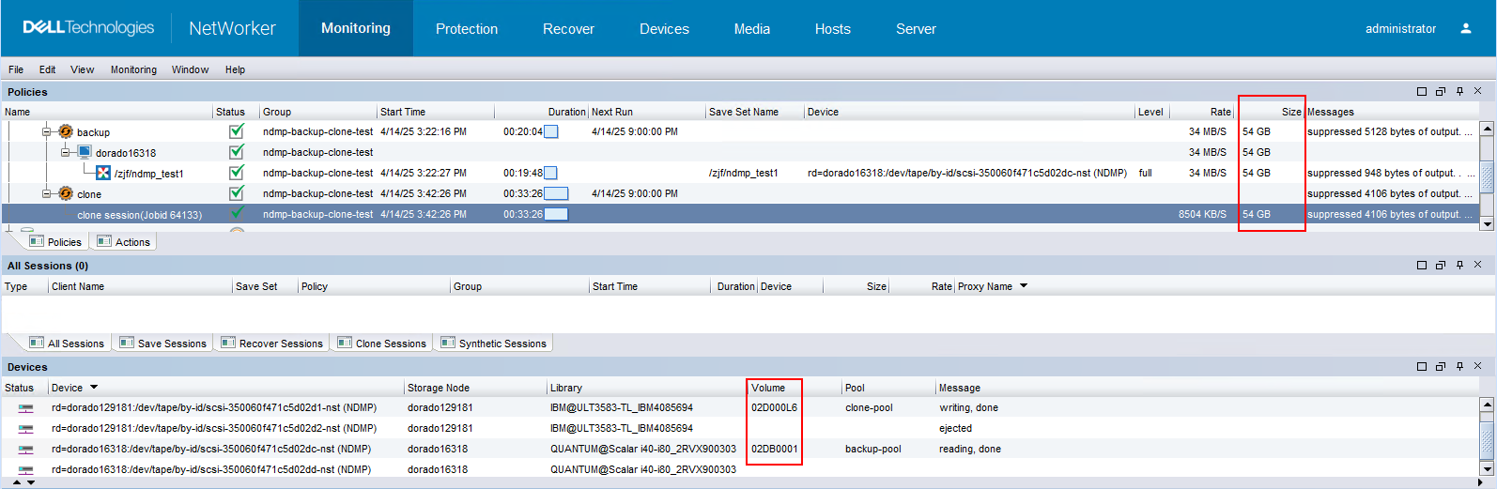The image size is (1497, 489).
Task: Open the Monitoring tab in top navigation
Action: [x=356, y=28]
